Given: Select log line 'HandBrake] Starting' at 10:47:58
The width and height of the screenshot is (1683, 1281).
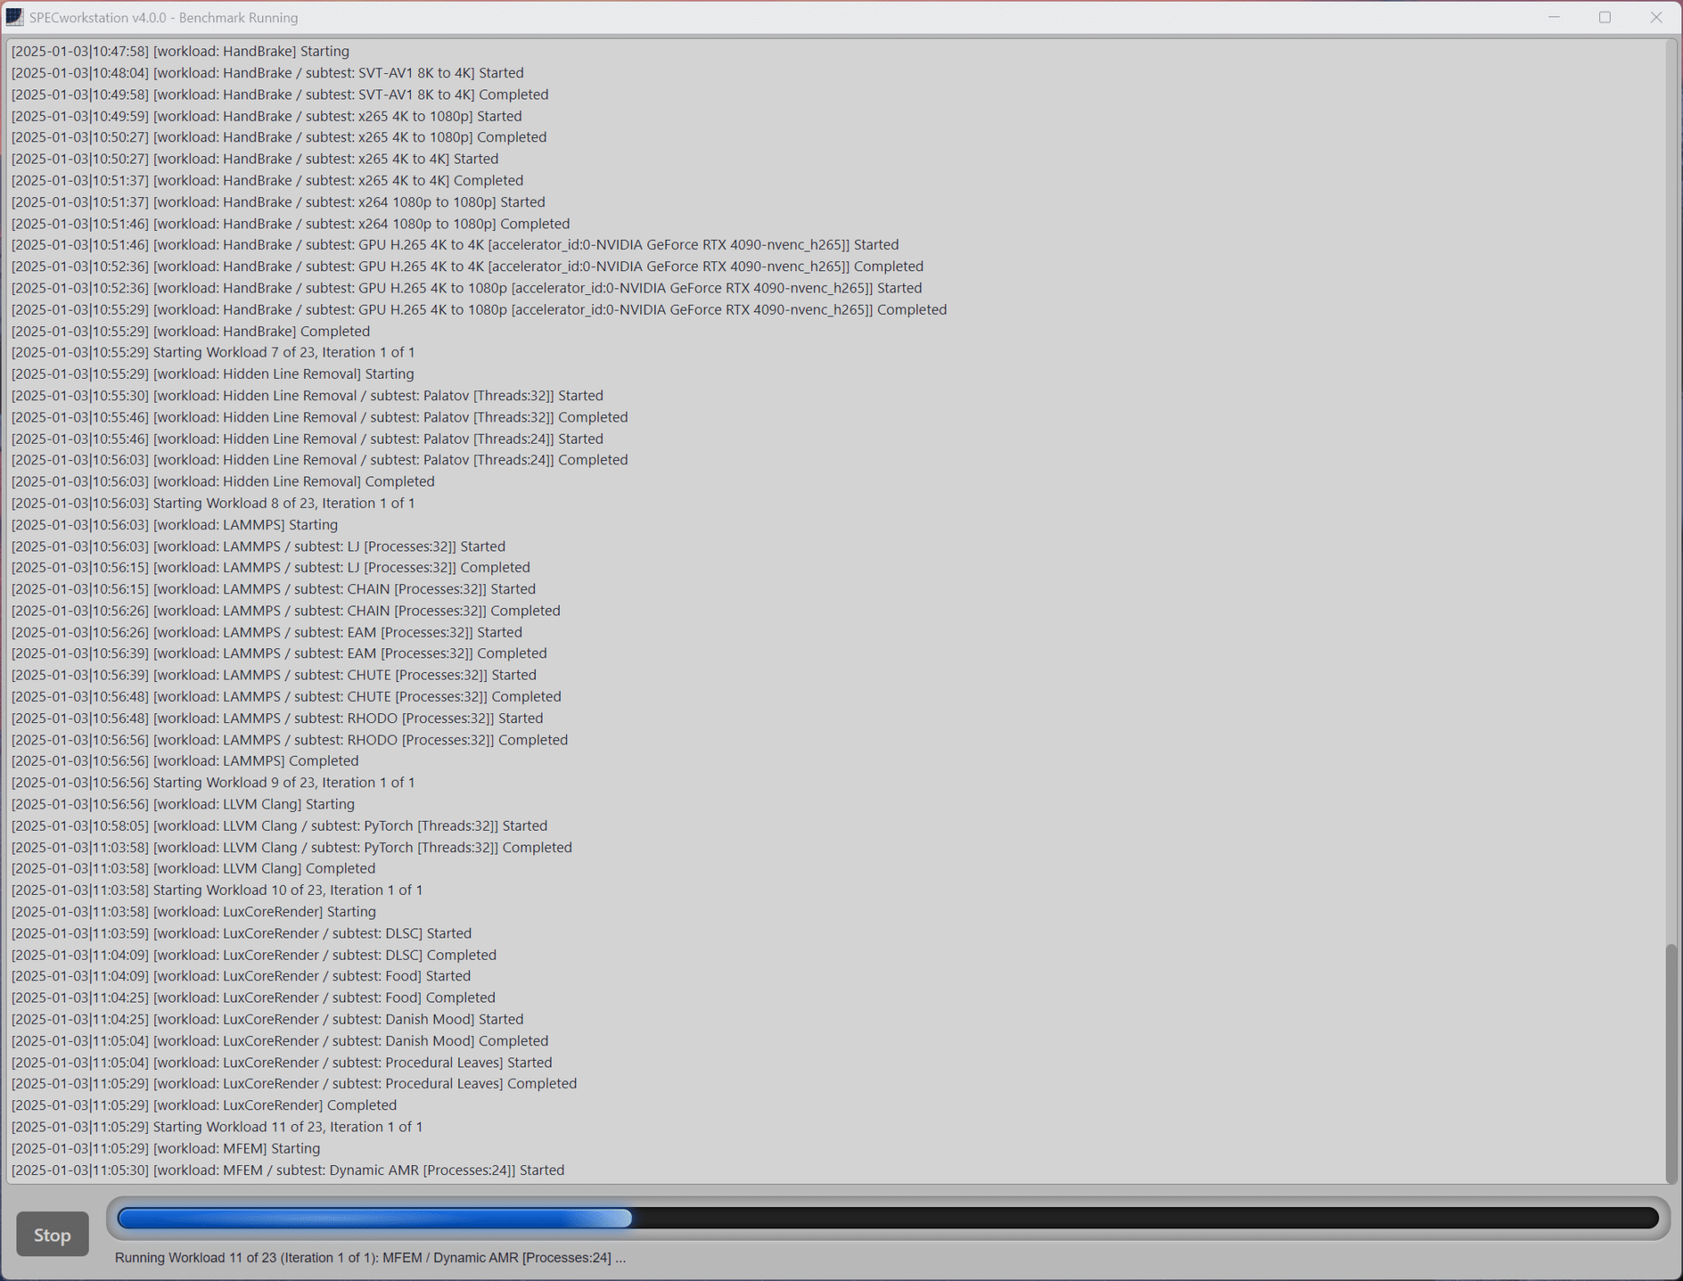Looking at the screenshot, I should 180,52.
